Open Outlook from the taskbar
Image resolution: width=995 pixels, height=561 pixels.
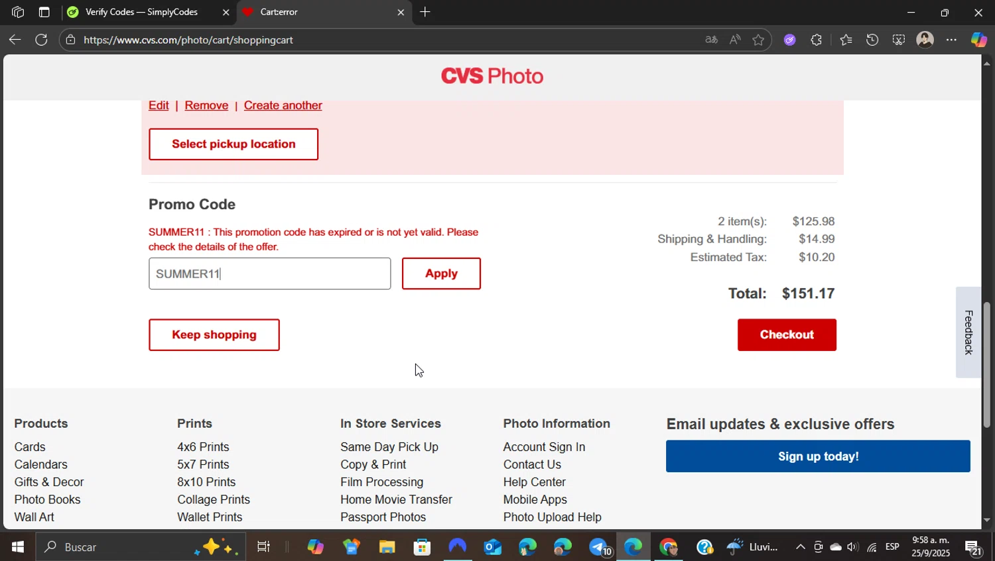[x=492, y=547]
